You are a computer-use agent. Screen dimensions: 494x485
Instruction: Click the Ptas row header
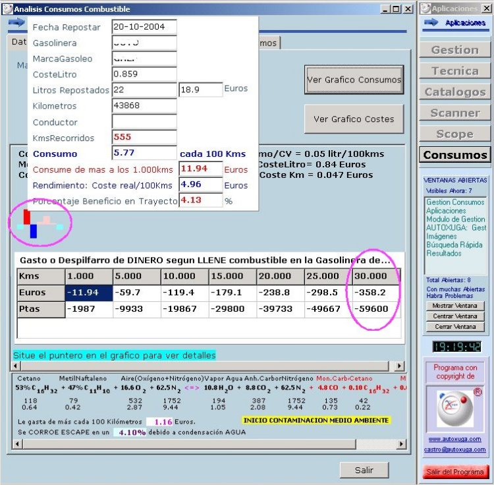click(41, 309)
